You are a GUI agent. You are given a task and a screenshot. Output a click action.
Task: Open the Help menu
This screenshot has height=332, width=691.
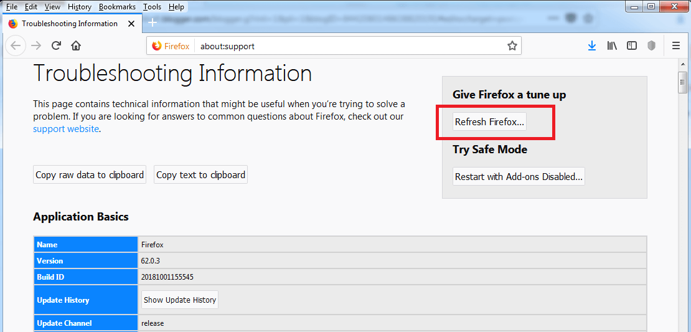click(176, 7)
